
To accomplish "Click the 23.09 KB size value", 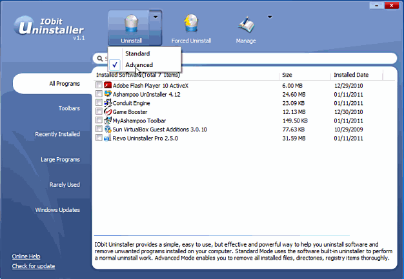I will point(293,103).
